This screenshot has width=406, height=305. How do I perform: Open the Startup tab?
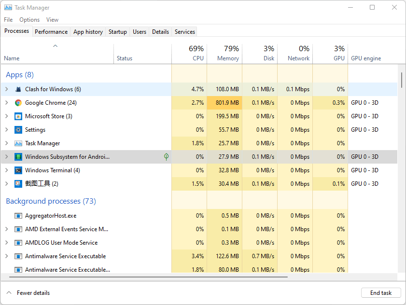coord(118,31)
